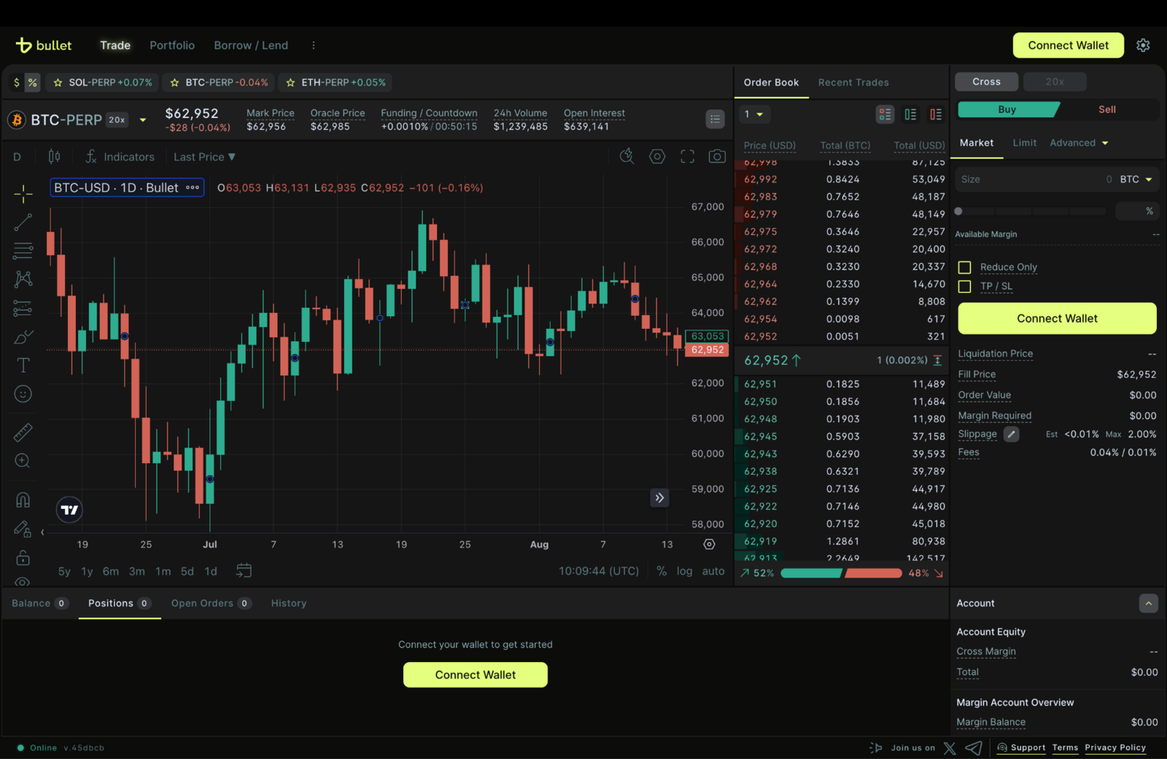Select the patterns drawing tool
The height and width of the screenshot is (759, 1167).
(x=23, y=279)
